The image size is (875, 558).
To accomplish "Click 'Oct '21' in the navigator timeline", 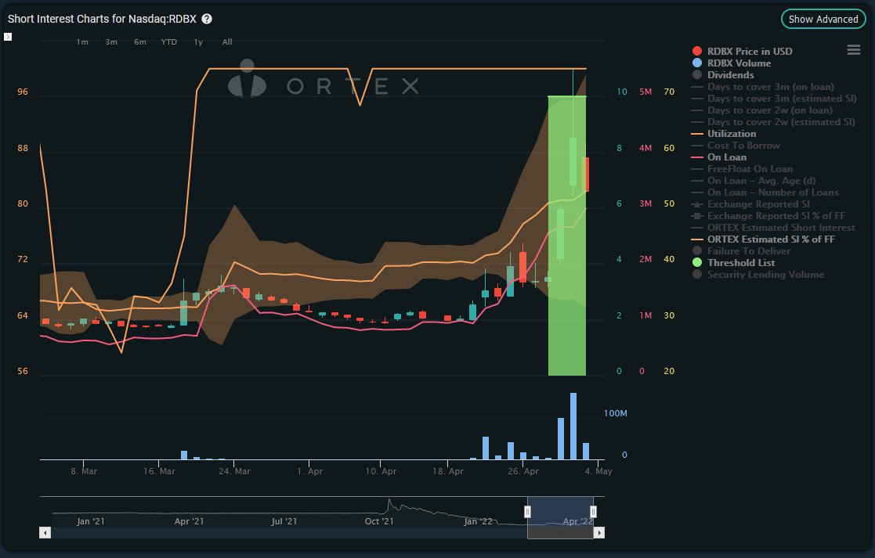I will 379,521.
